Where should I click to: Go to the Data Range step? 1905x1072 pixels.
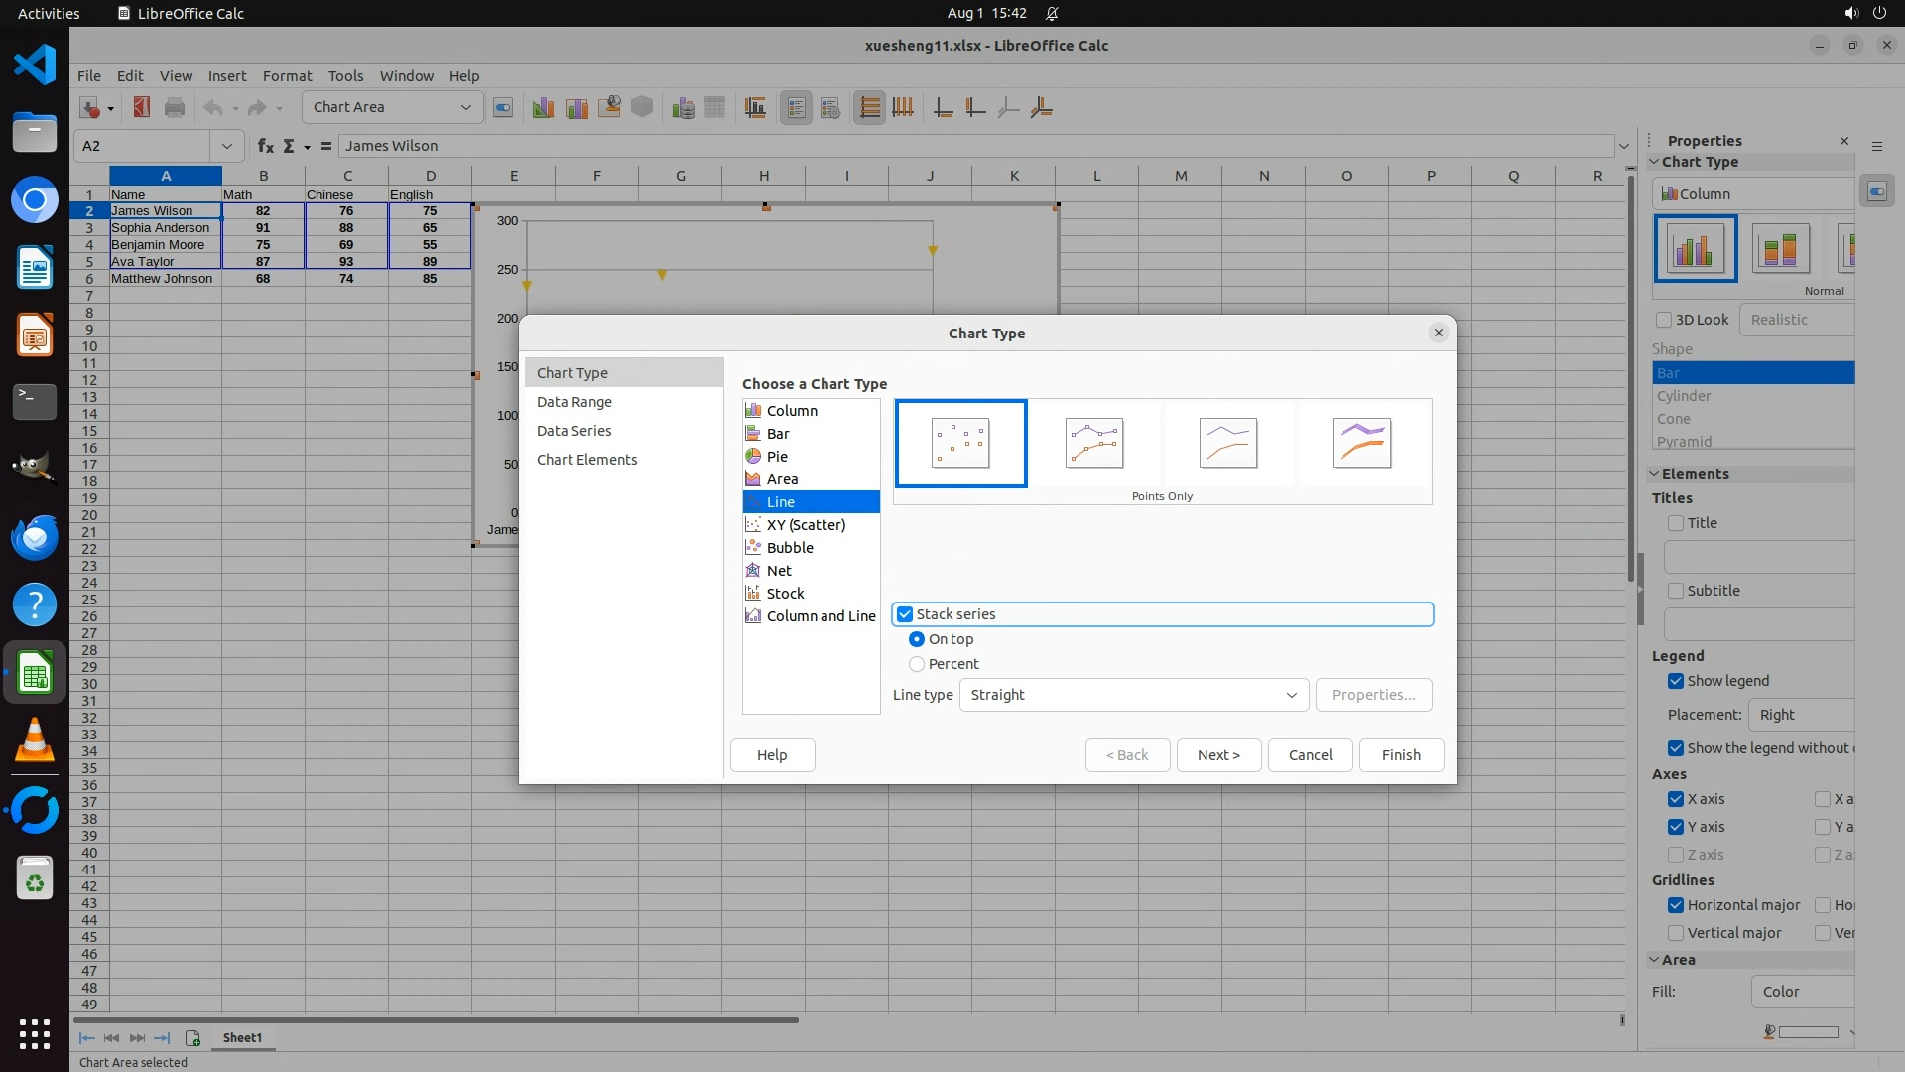(x=574, y=402)
